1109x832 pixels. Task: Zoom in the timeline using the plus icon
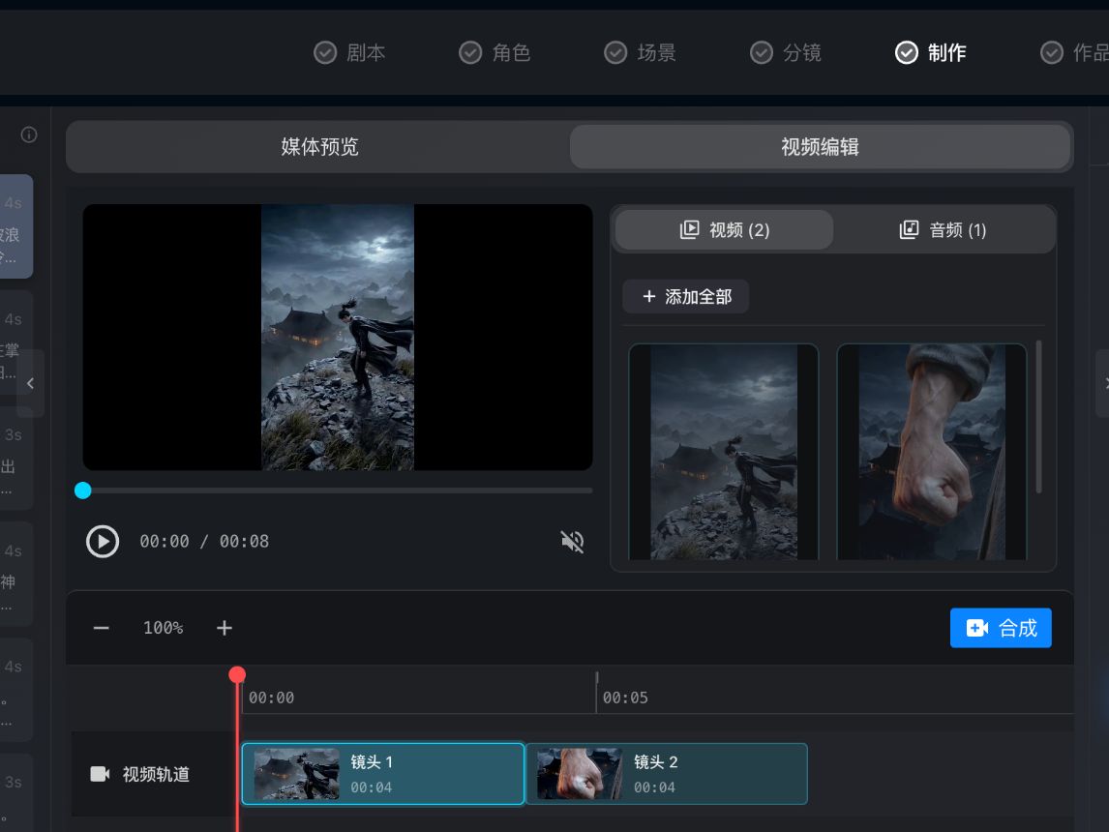(224, 627)
